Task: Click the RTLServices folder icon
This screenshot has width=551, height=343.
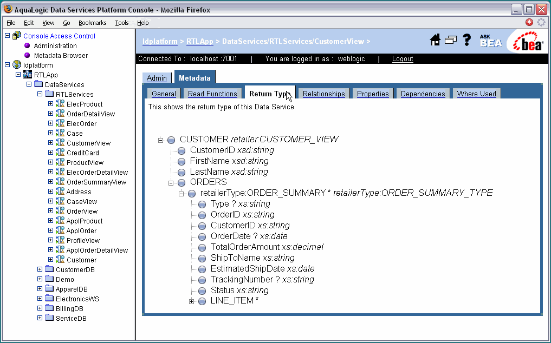Action: coord(49,94)
